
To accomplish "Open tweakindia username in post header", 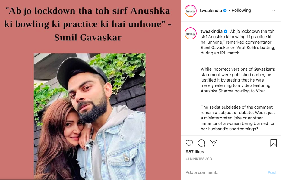I will (211, 11).
